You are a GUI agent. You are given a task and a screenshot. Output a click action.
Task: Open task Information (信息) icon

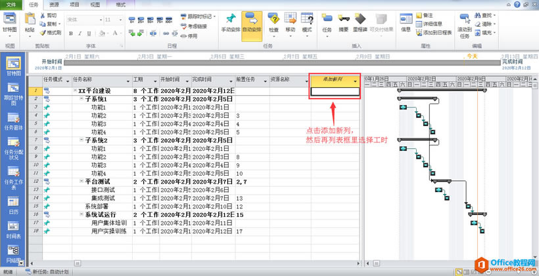point(406,18)
